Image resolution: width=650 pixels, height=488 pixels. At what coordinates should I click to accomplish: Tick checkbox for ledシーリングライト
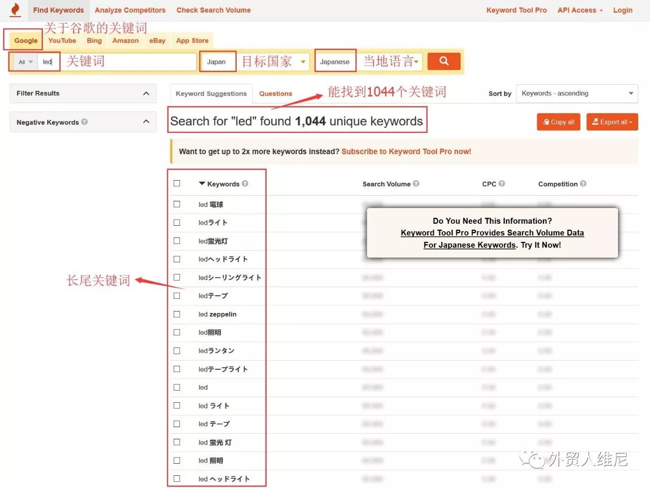177,277
